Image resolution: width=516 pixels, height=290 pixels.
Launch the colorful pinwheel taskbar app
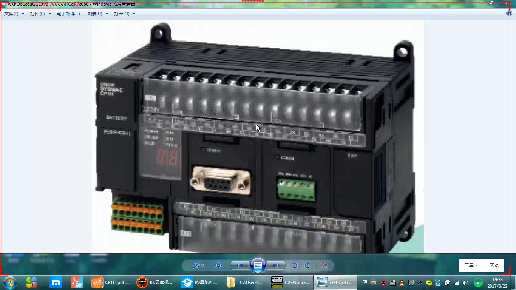(32, 282)
